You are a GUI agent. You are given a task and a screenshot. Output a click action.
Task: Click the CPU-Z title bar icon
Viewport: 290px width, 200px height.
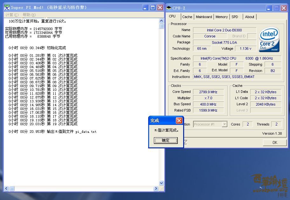(x=169, y=8)
